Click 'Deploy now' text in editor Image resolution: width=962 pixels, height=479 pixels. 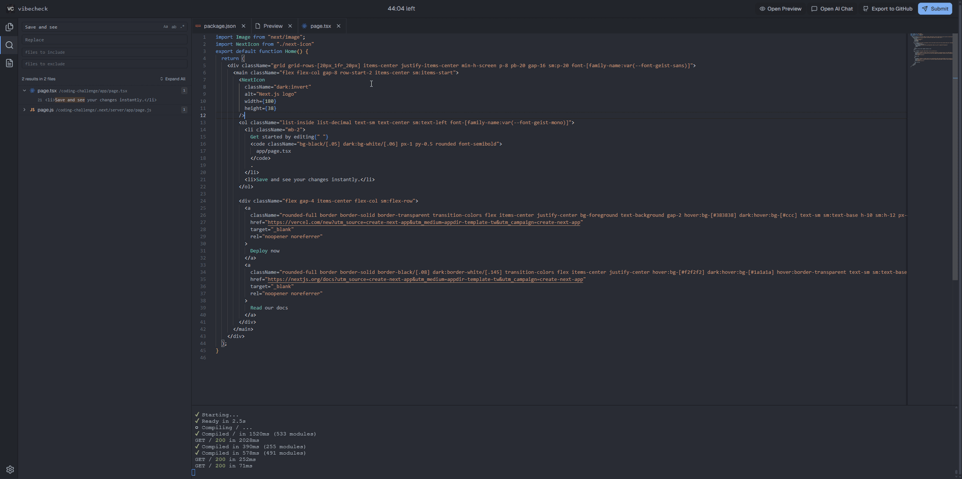click(x=265, y=251)
